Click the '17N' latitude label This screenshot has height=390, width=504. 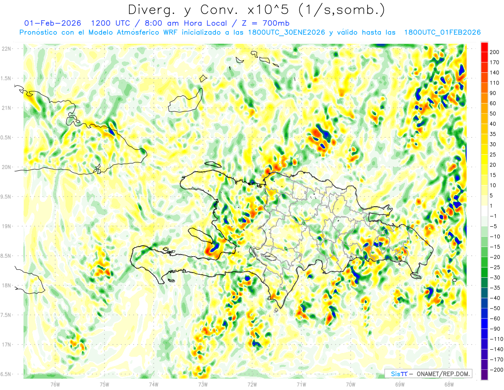pyautogui.click(x=7, y=345)
